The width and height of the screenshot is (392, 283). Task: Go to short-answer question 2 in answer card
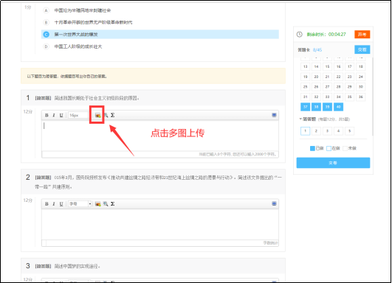point(316,131)
